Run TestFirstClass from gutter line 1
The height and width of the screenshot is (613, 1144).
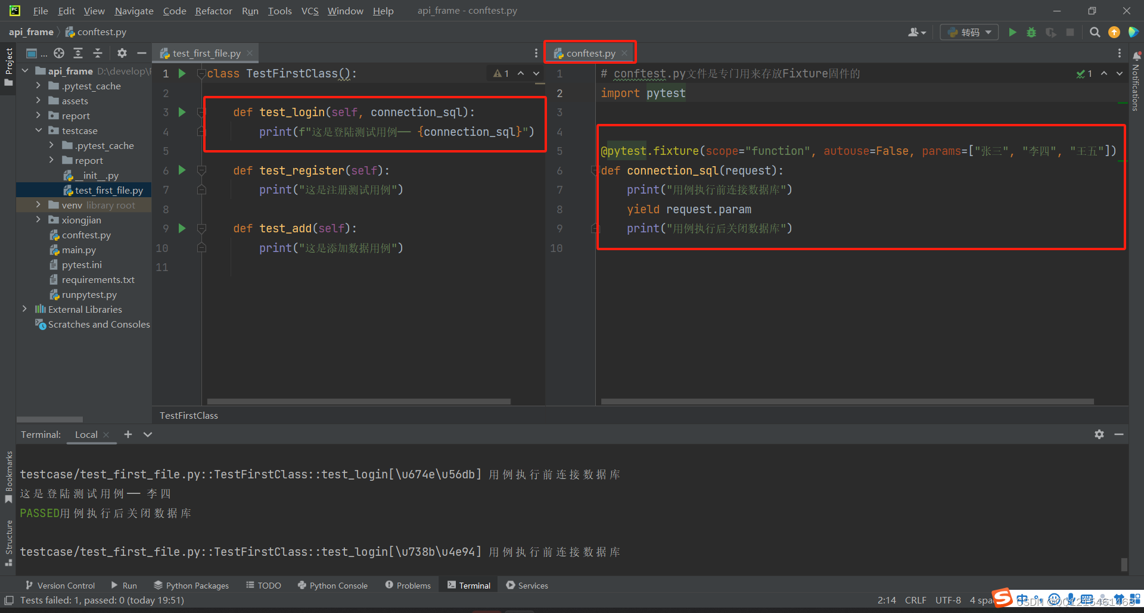[182, 73]
